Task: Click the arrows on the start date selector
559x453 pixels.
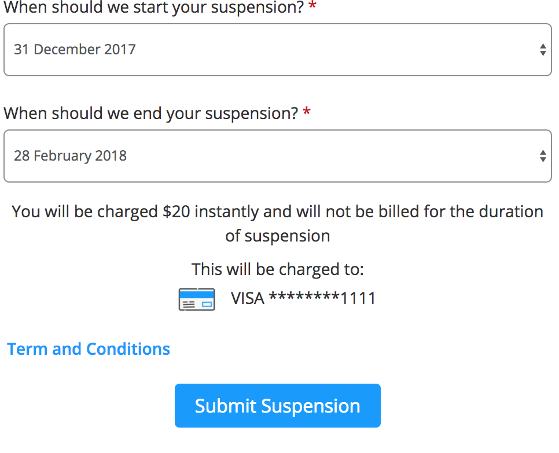Action: [542, 50]
